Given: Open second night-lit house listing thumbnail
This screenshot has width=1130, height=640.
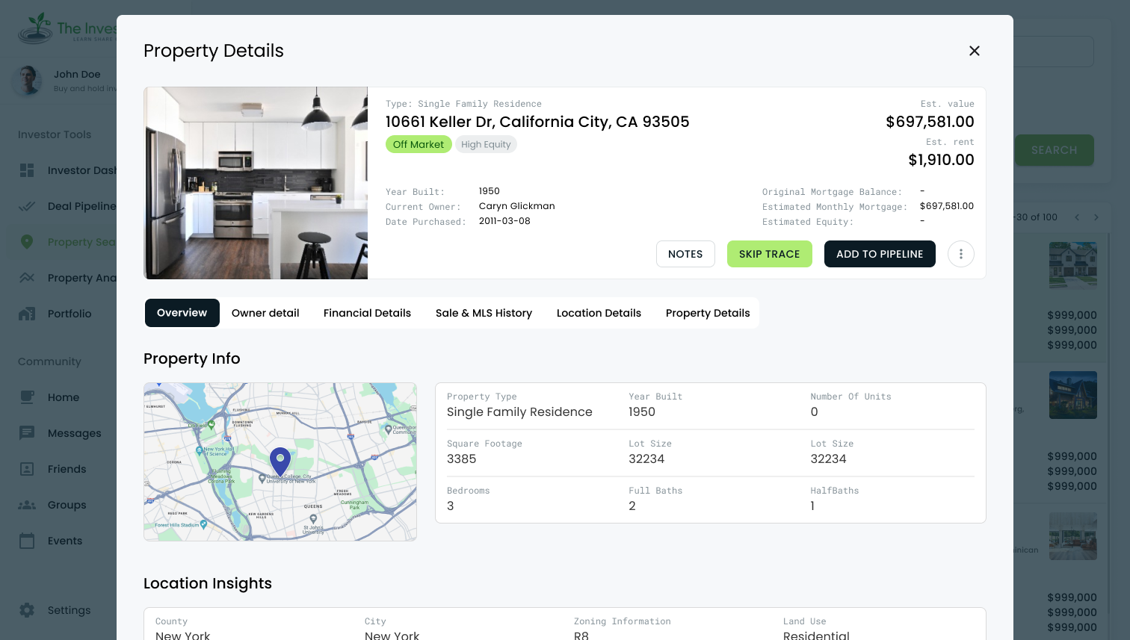Looking at the screenshot, I should point(1073,395).
